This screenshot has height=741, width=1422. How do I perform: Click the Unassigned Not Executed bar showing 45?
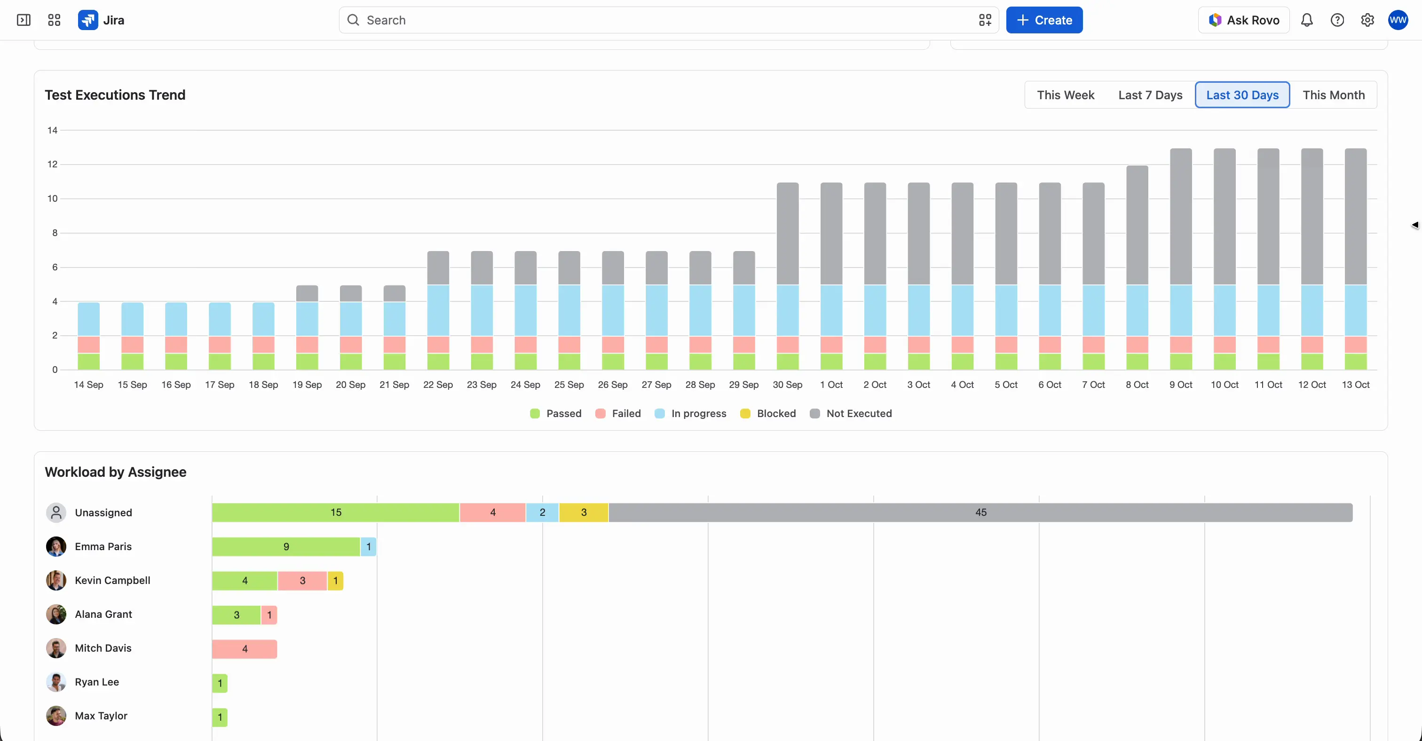(x=980, y=512)
